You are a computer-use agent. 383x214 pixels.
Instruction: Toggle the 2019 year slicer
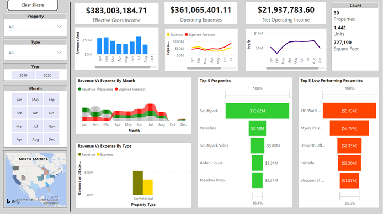click(23, 75)
